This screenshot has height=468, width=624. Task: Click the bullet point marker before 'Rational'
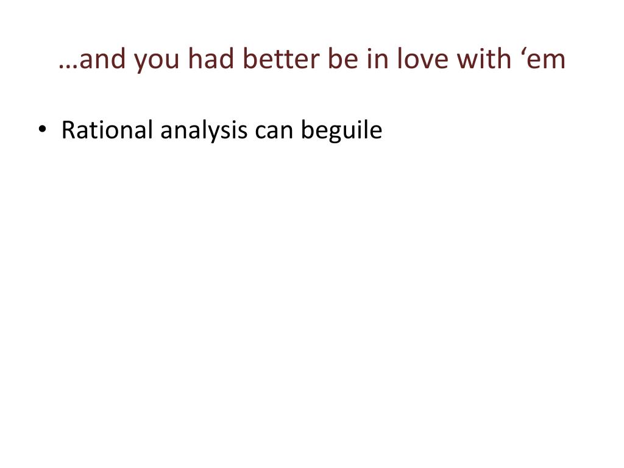pos(42,129)
